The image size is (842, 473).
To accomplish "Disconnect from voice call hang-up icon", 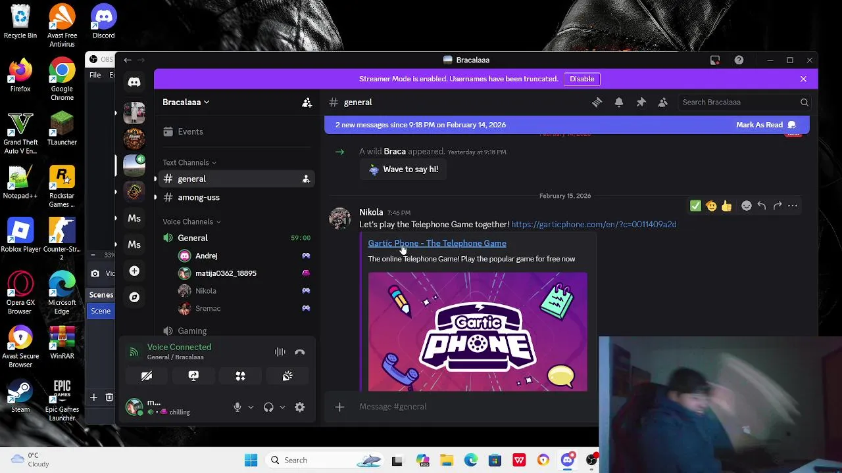I will [x=300, y=352].
